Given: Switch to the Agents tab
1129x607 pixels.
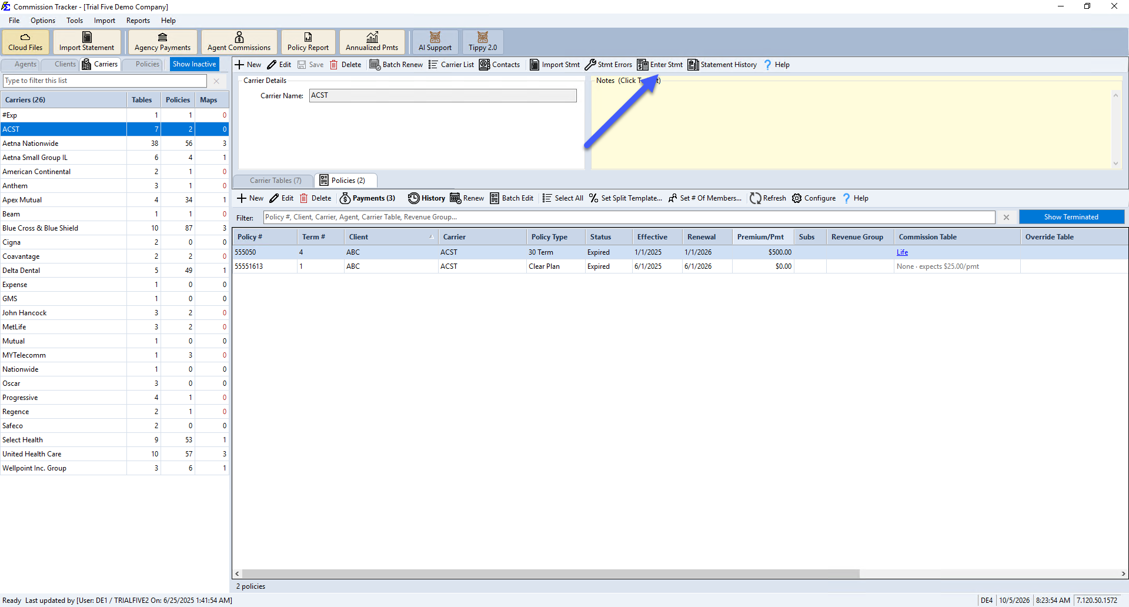Looking at the screenshot, I should tap(21, 64).
